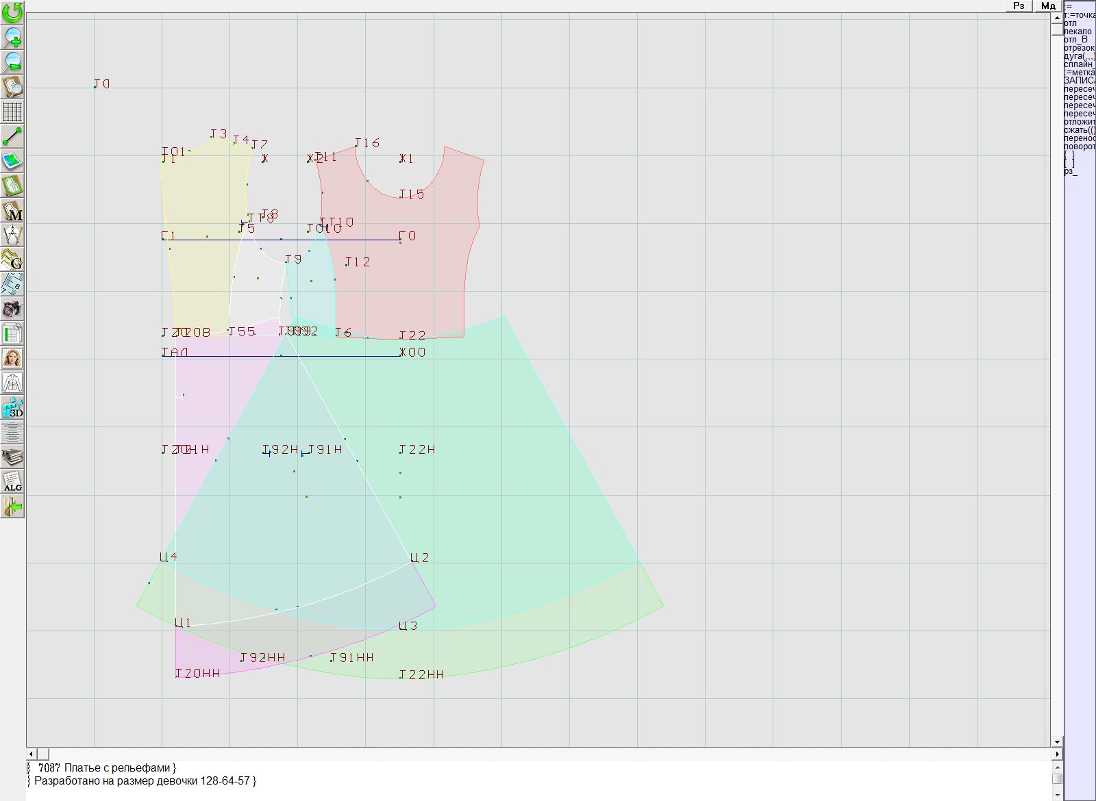Image resolution: width=1096 pixels, height=801 pixels.
Task: Zoom out with the magnifier minus icon
Action: click(12, 62)
